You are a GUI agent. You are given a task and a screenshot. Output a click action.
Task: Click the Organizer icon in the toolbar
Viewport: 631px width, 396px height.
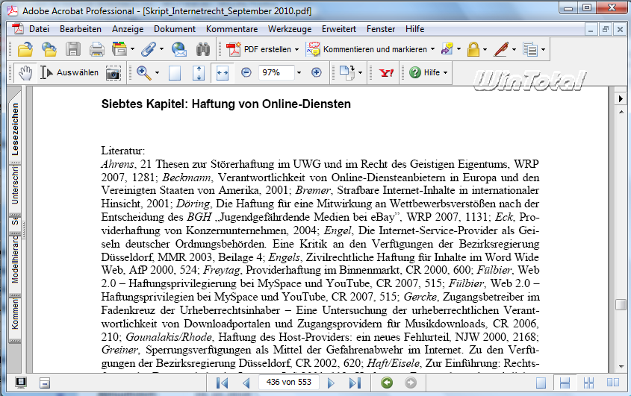[x=119, y=49]
